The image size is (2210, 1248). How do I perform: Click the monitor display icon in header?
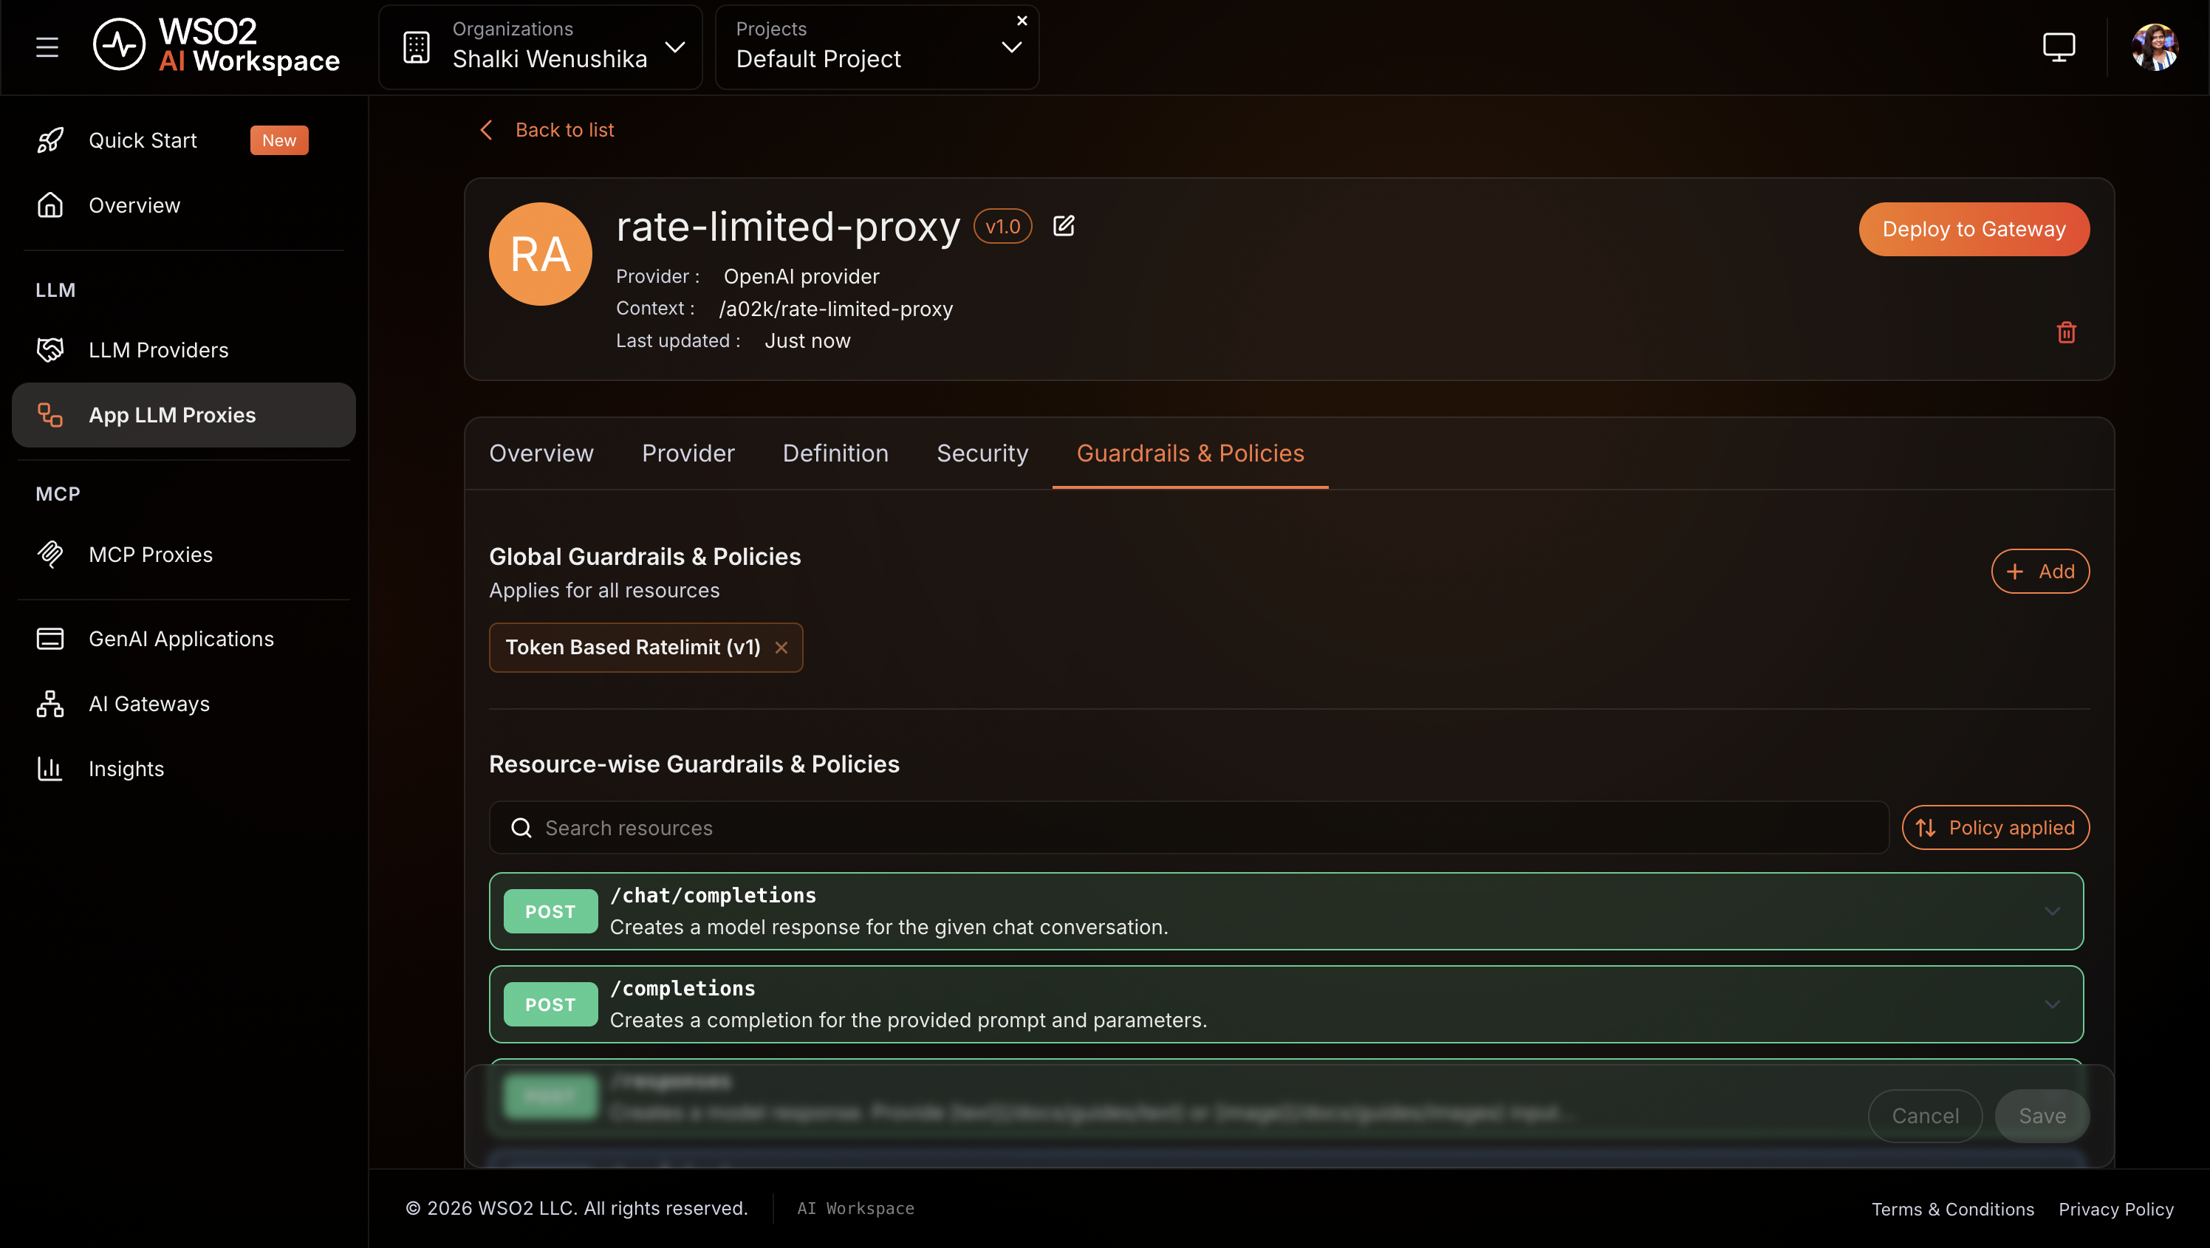click(2058, 47)
